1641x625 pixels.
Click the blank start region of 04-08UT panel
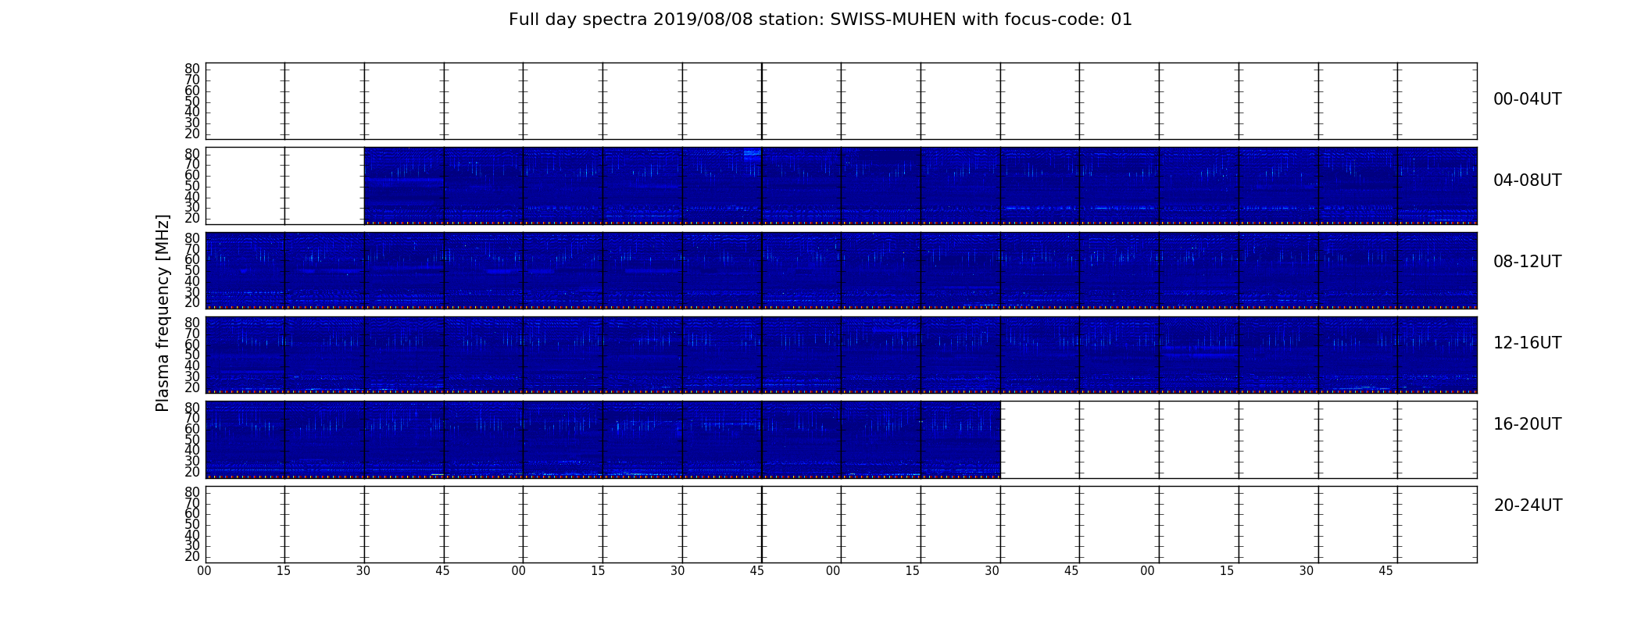(285, 186)
